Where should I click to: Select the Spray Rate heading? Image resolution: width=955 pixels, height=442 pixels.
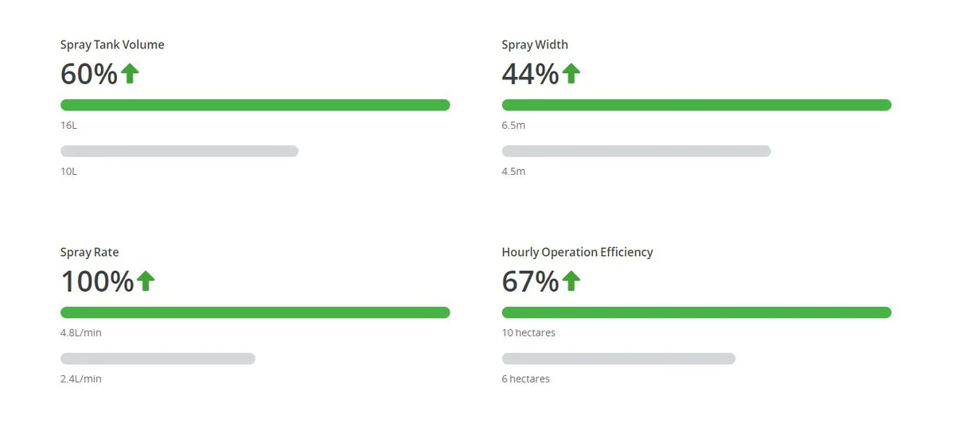coord(90,253)
